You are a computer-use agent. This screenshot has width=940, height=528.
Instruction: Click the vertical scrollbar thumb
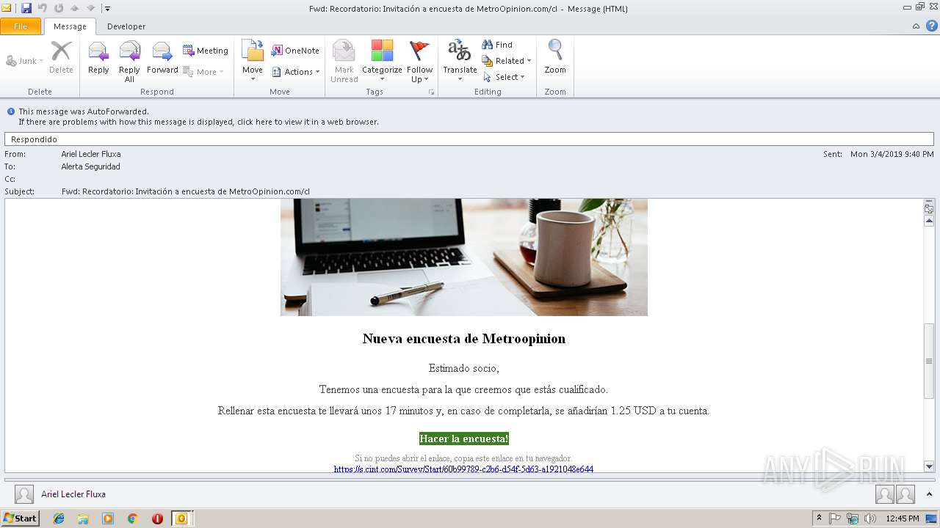pos(929,361)
